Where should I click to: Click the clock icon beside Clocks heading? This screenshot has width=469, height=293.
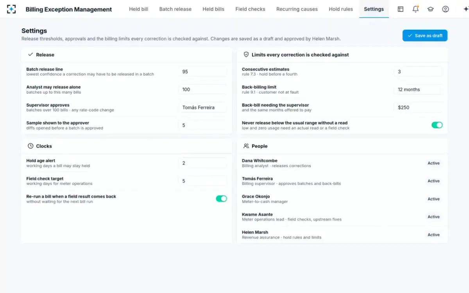(30, 146)
